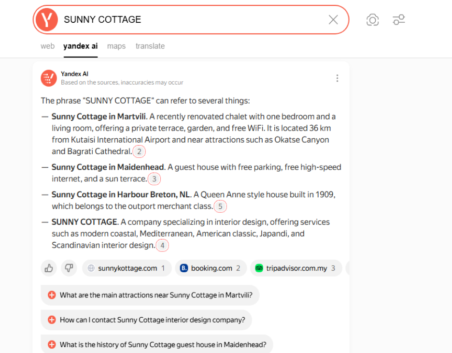The width and height of the screenshot is (452, 353).
Task: Open sunnykottage.com source chip
Action: click(x=127, y=268)
